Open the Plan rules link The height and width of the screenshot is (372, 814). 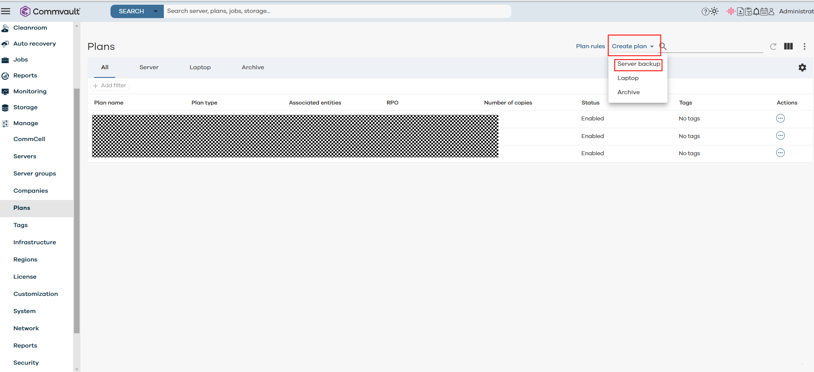click(x=590, y=46)
